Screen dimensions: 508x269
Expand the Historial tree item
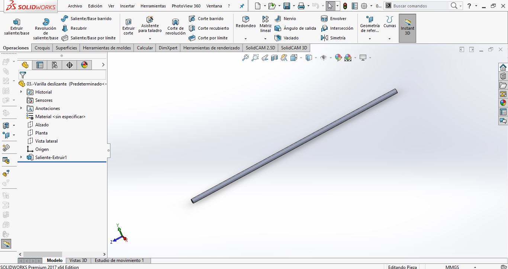click(x=21, y=92)
